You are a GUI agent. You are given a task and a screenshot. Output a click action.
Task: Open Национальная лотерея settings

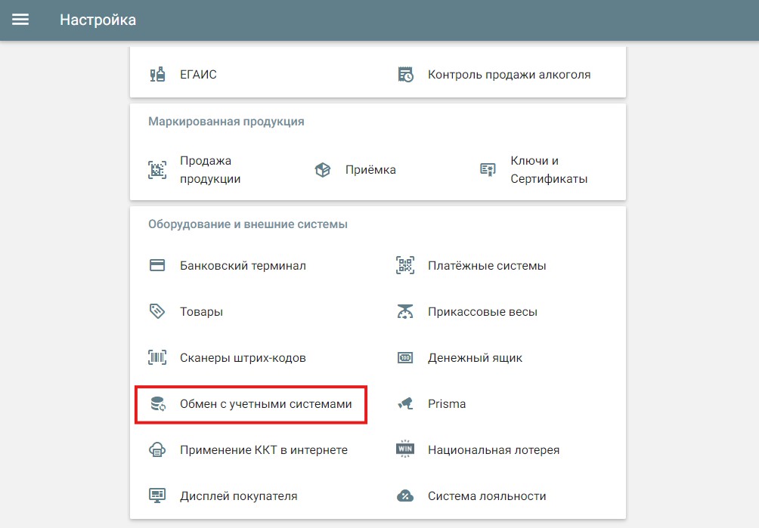[493, 450]
